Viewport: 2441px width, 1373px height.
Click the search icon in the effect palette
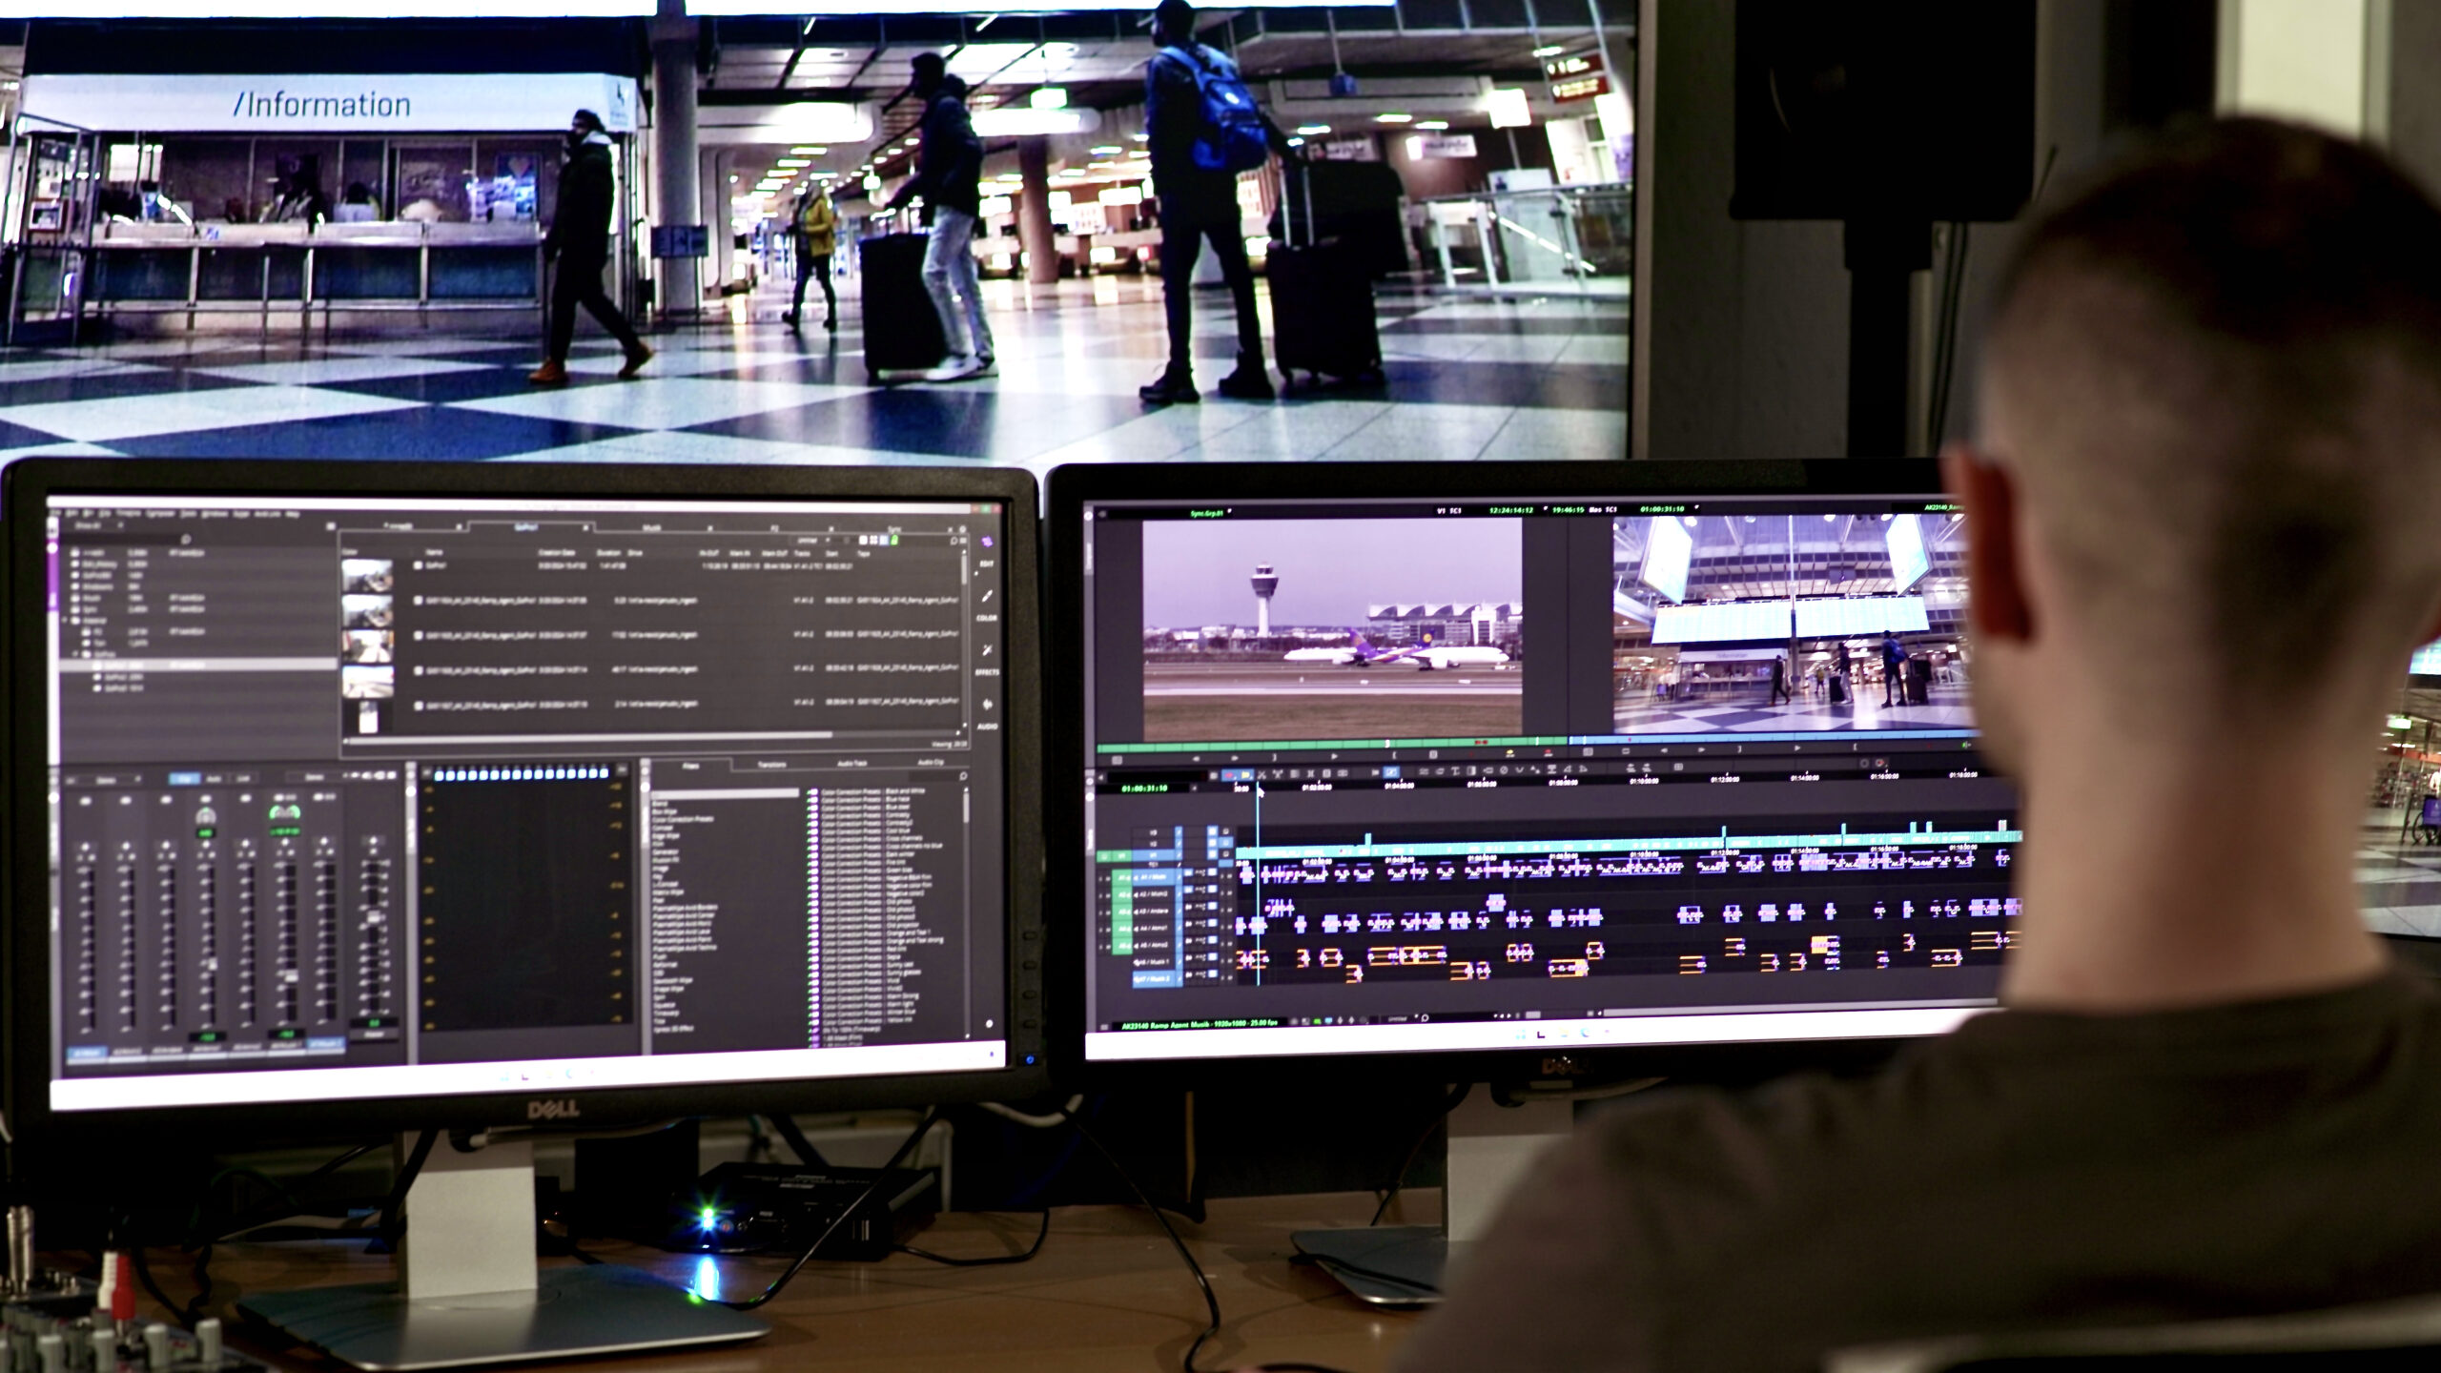click(x=963, y=776)
